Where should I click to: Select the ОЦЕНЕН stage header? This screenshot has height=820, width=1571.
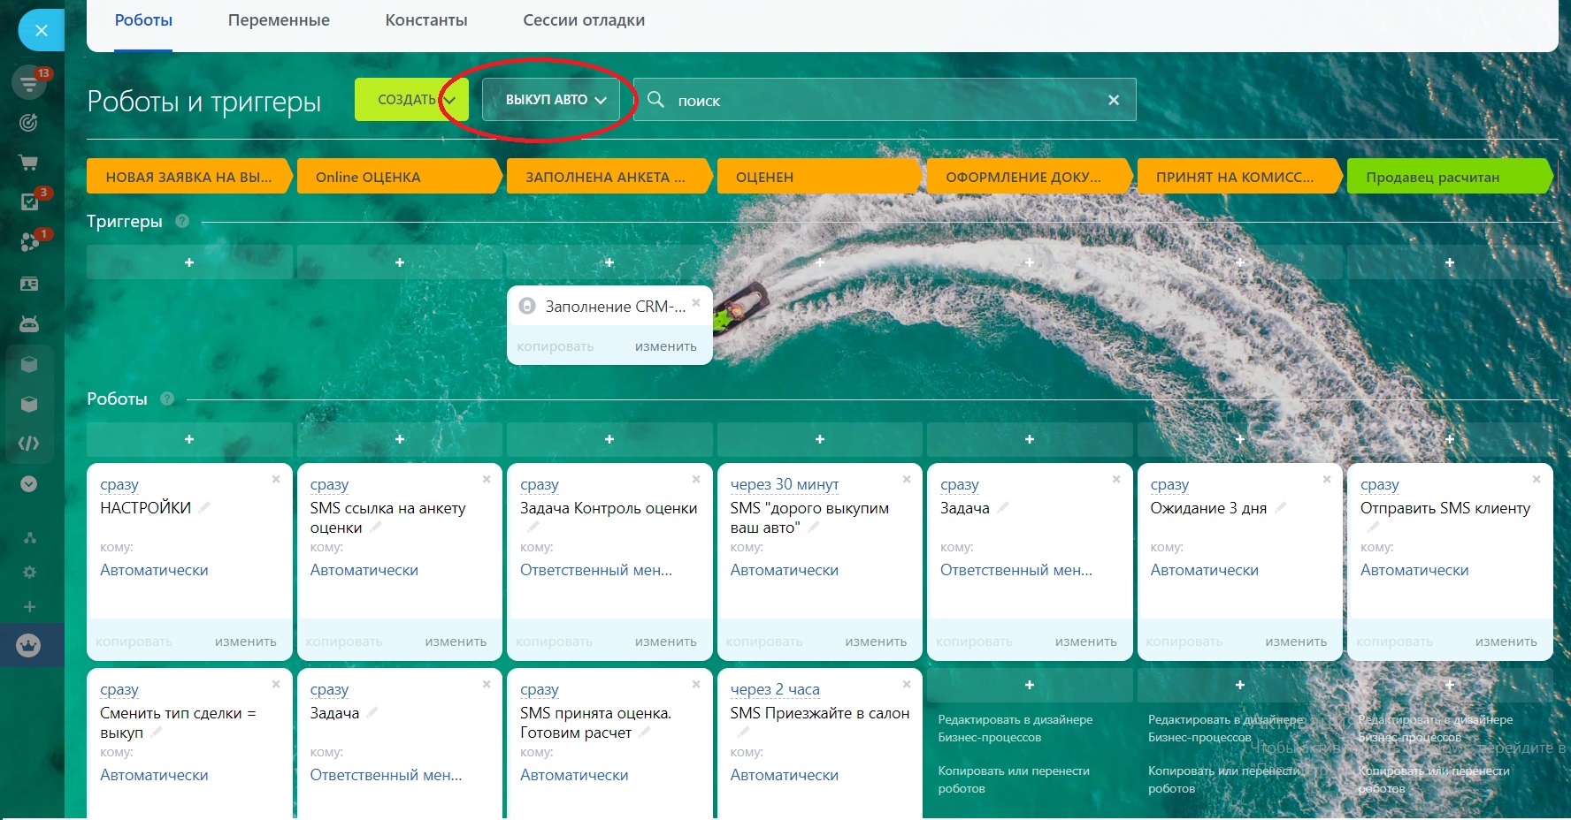coord(820,177)
